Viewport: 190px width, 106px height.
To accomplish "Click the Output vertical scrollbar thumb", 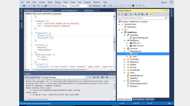I will coord(114,86).
